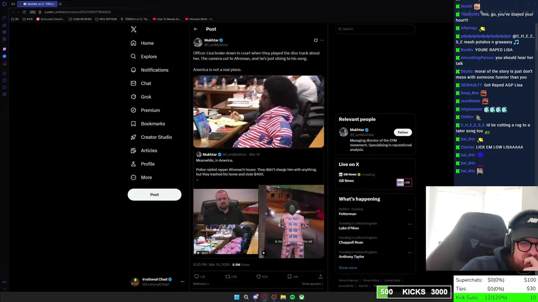Expand the More options menu

[x=141, y=177]
